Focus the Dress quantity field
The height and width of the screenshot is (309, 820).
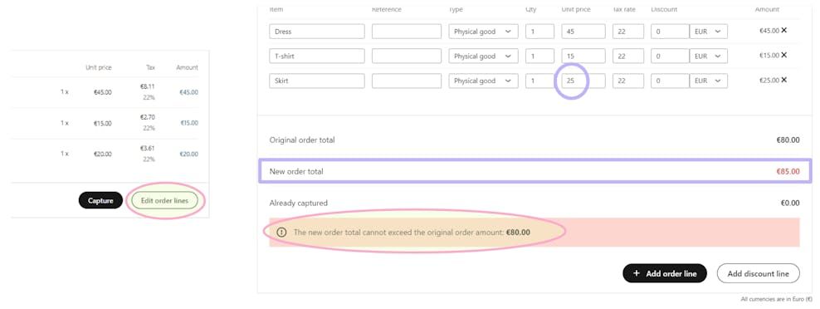point(539,32)
